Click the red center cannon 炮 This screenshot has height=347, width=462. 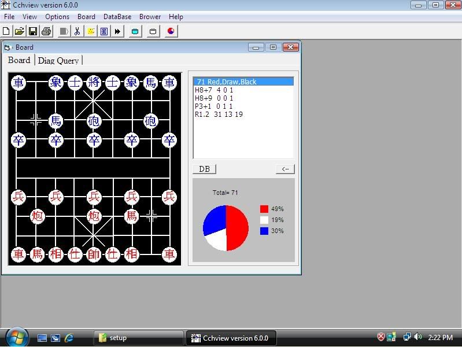tap(94, 216)
